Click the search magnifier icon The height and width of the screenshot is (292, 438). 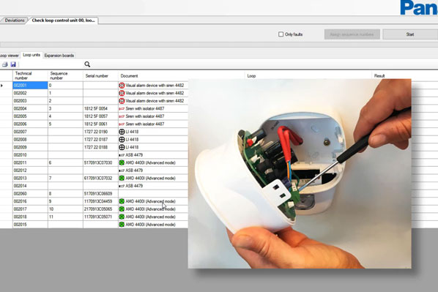tap(87, 64)
